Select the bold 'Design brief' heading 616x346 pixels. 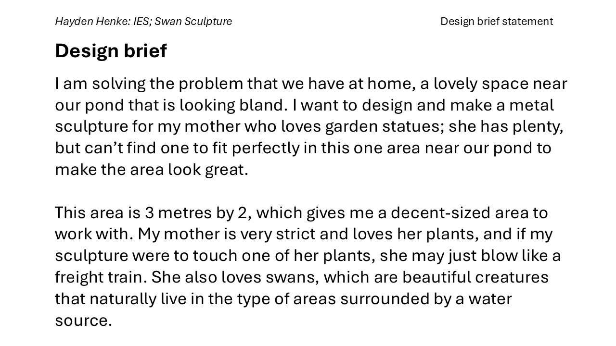(111, 50)
